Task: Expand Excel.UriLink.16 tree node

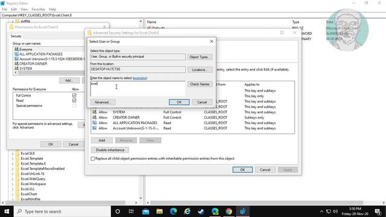Action: pos(13,174)
